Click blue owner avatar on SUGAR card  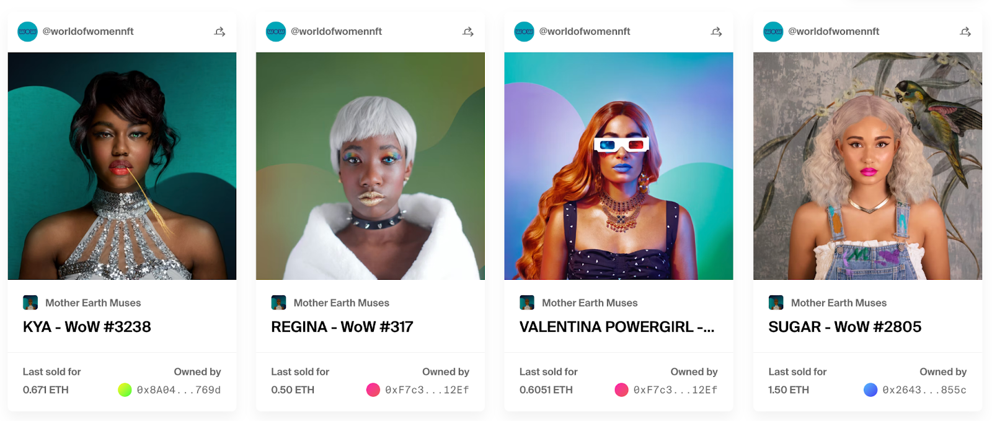click(x=870, y=390)
